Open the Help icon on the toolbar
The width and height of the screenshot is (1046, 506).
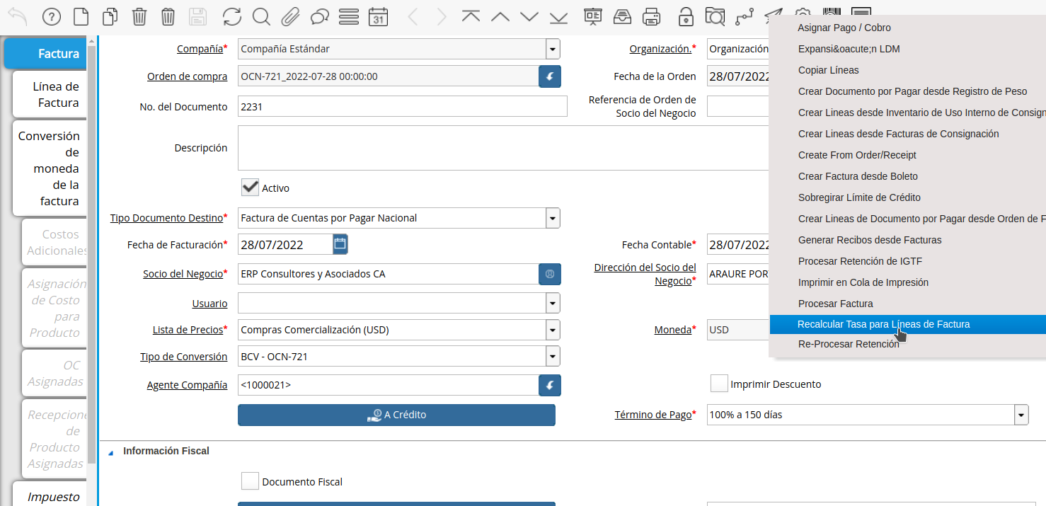51,16
